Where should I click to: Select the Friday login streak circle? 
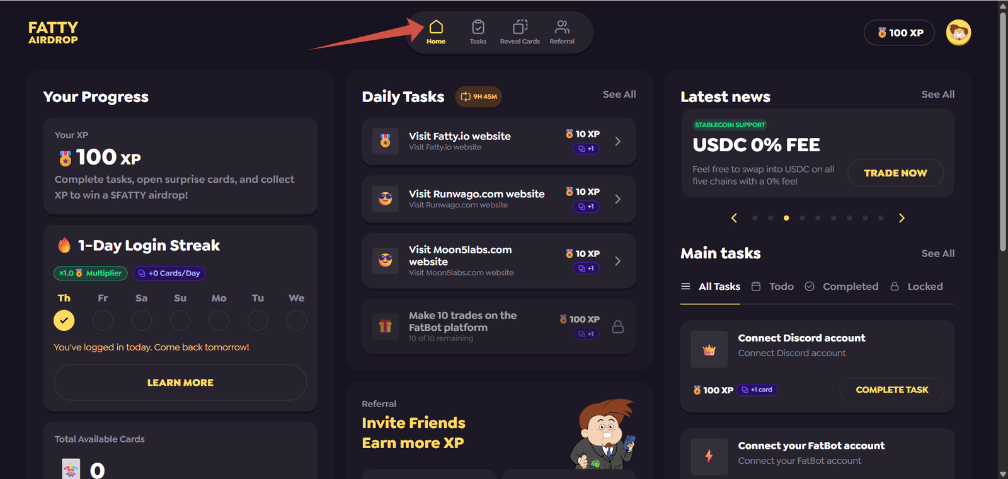click(103, 320)
